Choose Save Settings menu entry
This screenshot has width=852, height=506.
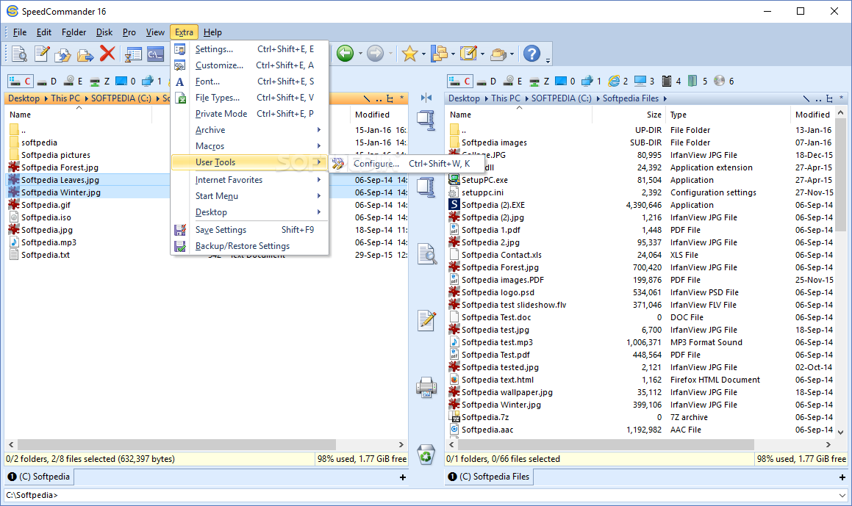(250, 230)
